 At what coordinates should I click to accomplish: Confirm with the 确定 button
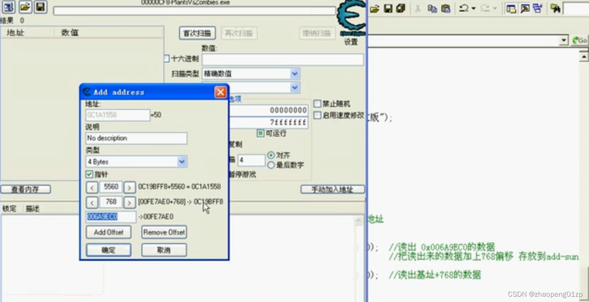[x=109, y=250]
